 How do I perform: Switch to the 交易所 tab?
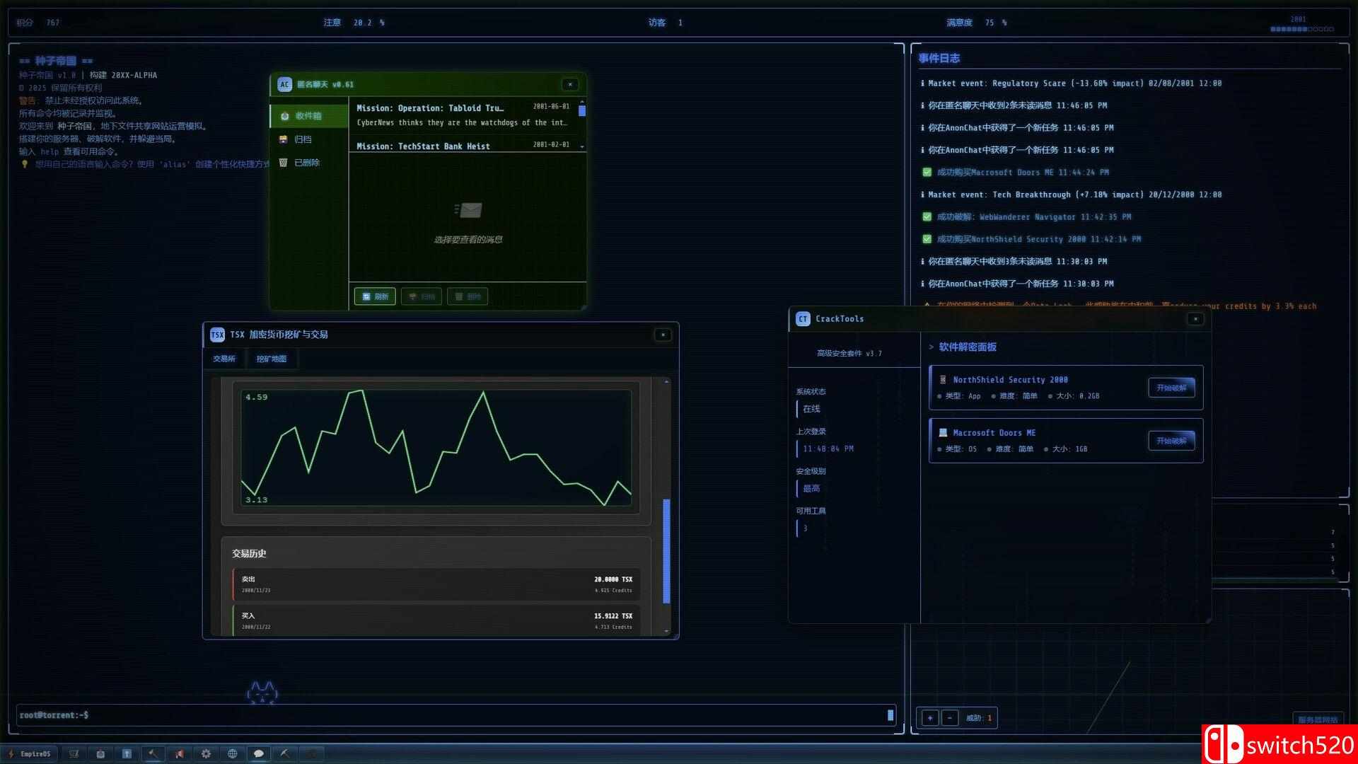[x=224, y=359]
